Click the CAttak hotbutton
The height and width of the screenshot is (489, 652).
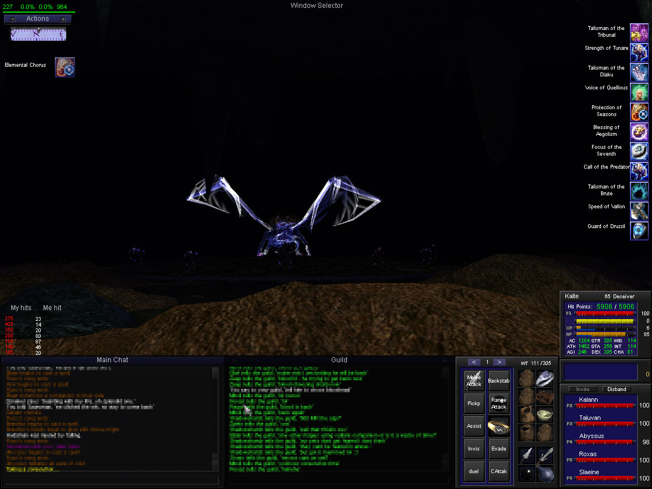499,471
